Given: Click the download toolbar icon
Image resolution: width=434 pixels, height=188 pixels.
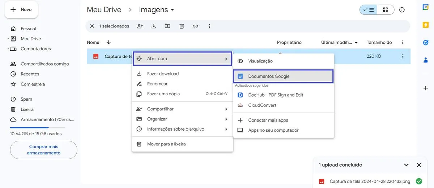Looking at the screenshot, I should (x=154, y=26).
